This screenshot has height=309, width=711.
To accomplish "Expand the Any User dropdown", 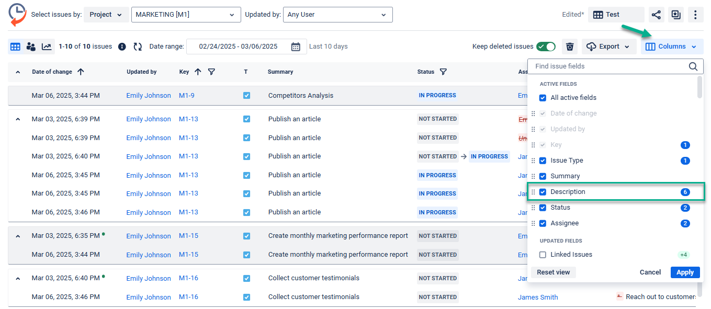I will (x=337, y=15).
